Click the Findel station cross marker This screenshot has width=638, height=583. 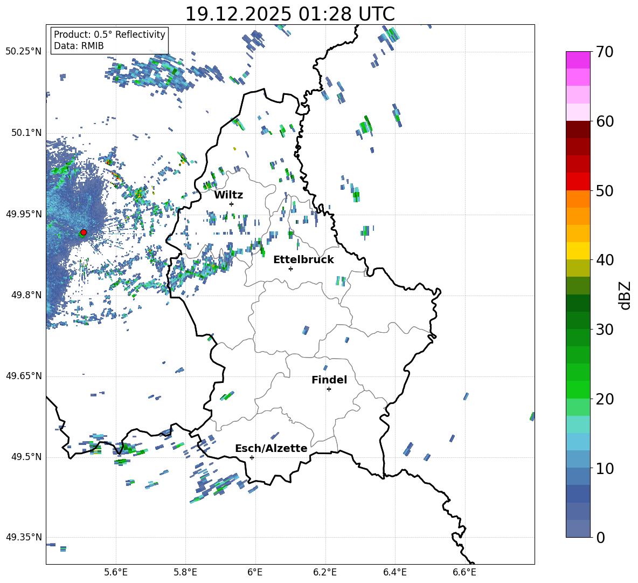[329, 389]
